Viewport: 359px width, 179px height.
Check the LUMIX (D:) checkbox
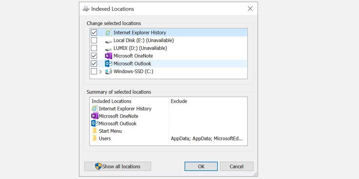tap(94, 48)
